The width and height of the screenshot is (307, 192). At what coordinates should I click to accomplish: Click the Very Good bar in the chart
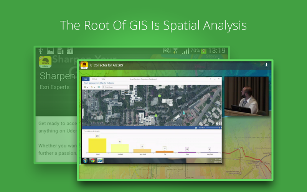142,151
